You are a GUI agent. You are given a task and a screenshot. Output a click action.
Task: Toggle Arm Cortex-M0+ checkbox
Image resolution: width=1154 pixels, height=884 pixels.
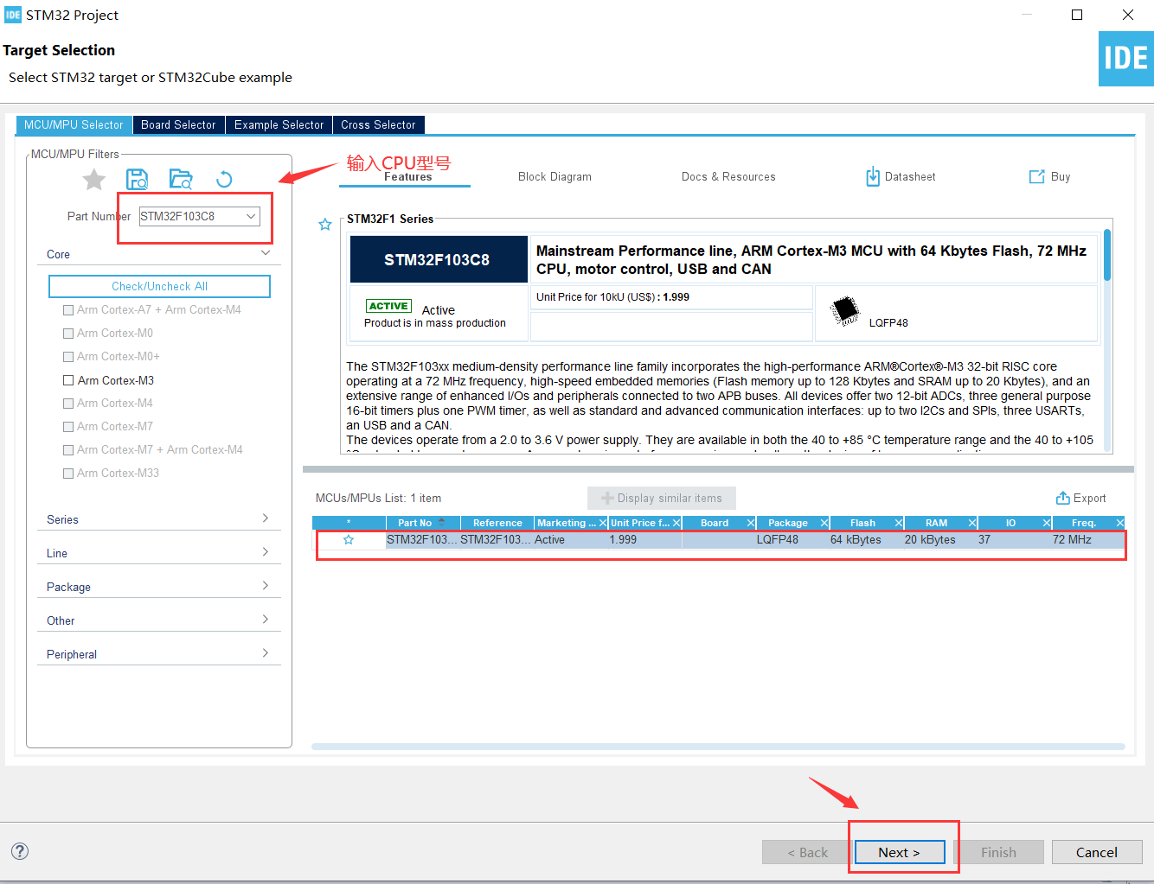(x=68, y=357)
